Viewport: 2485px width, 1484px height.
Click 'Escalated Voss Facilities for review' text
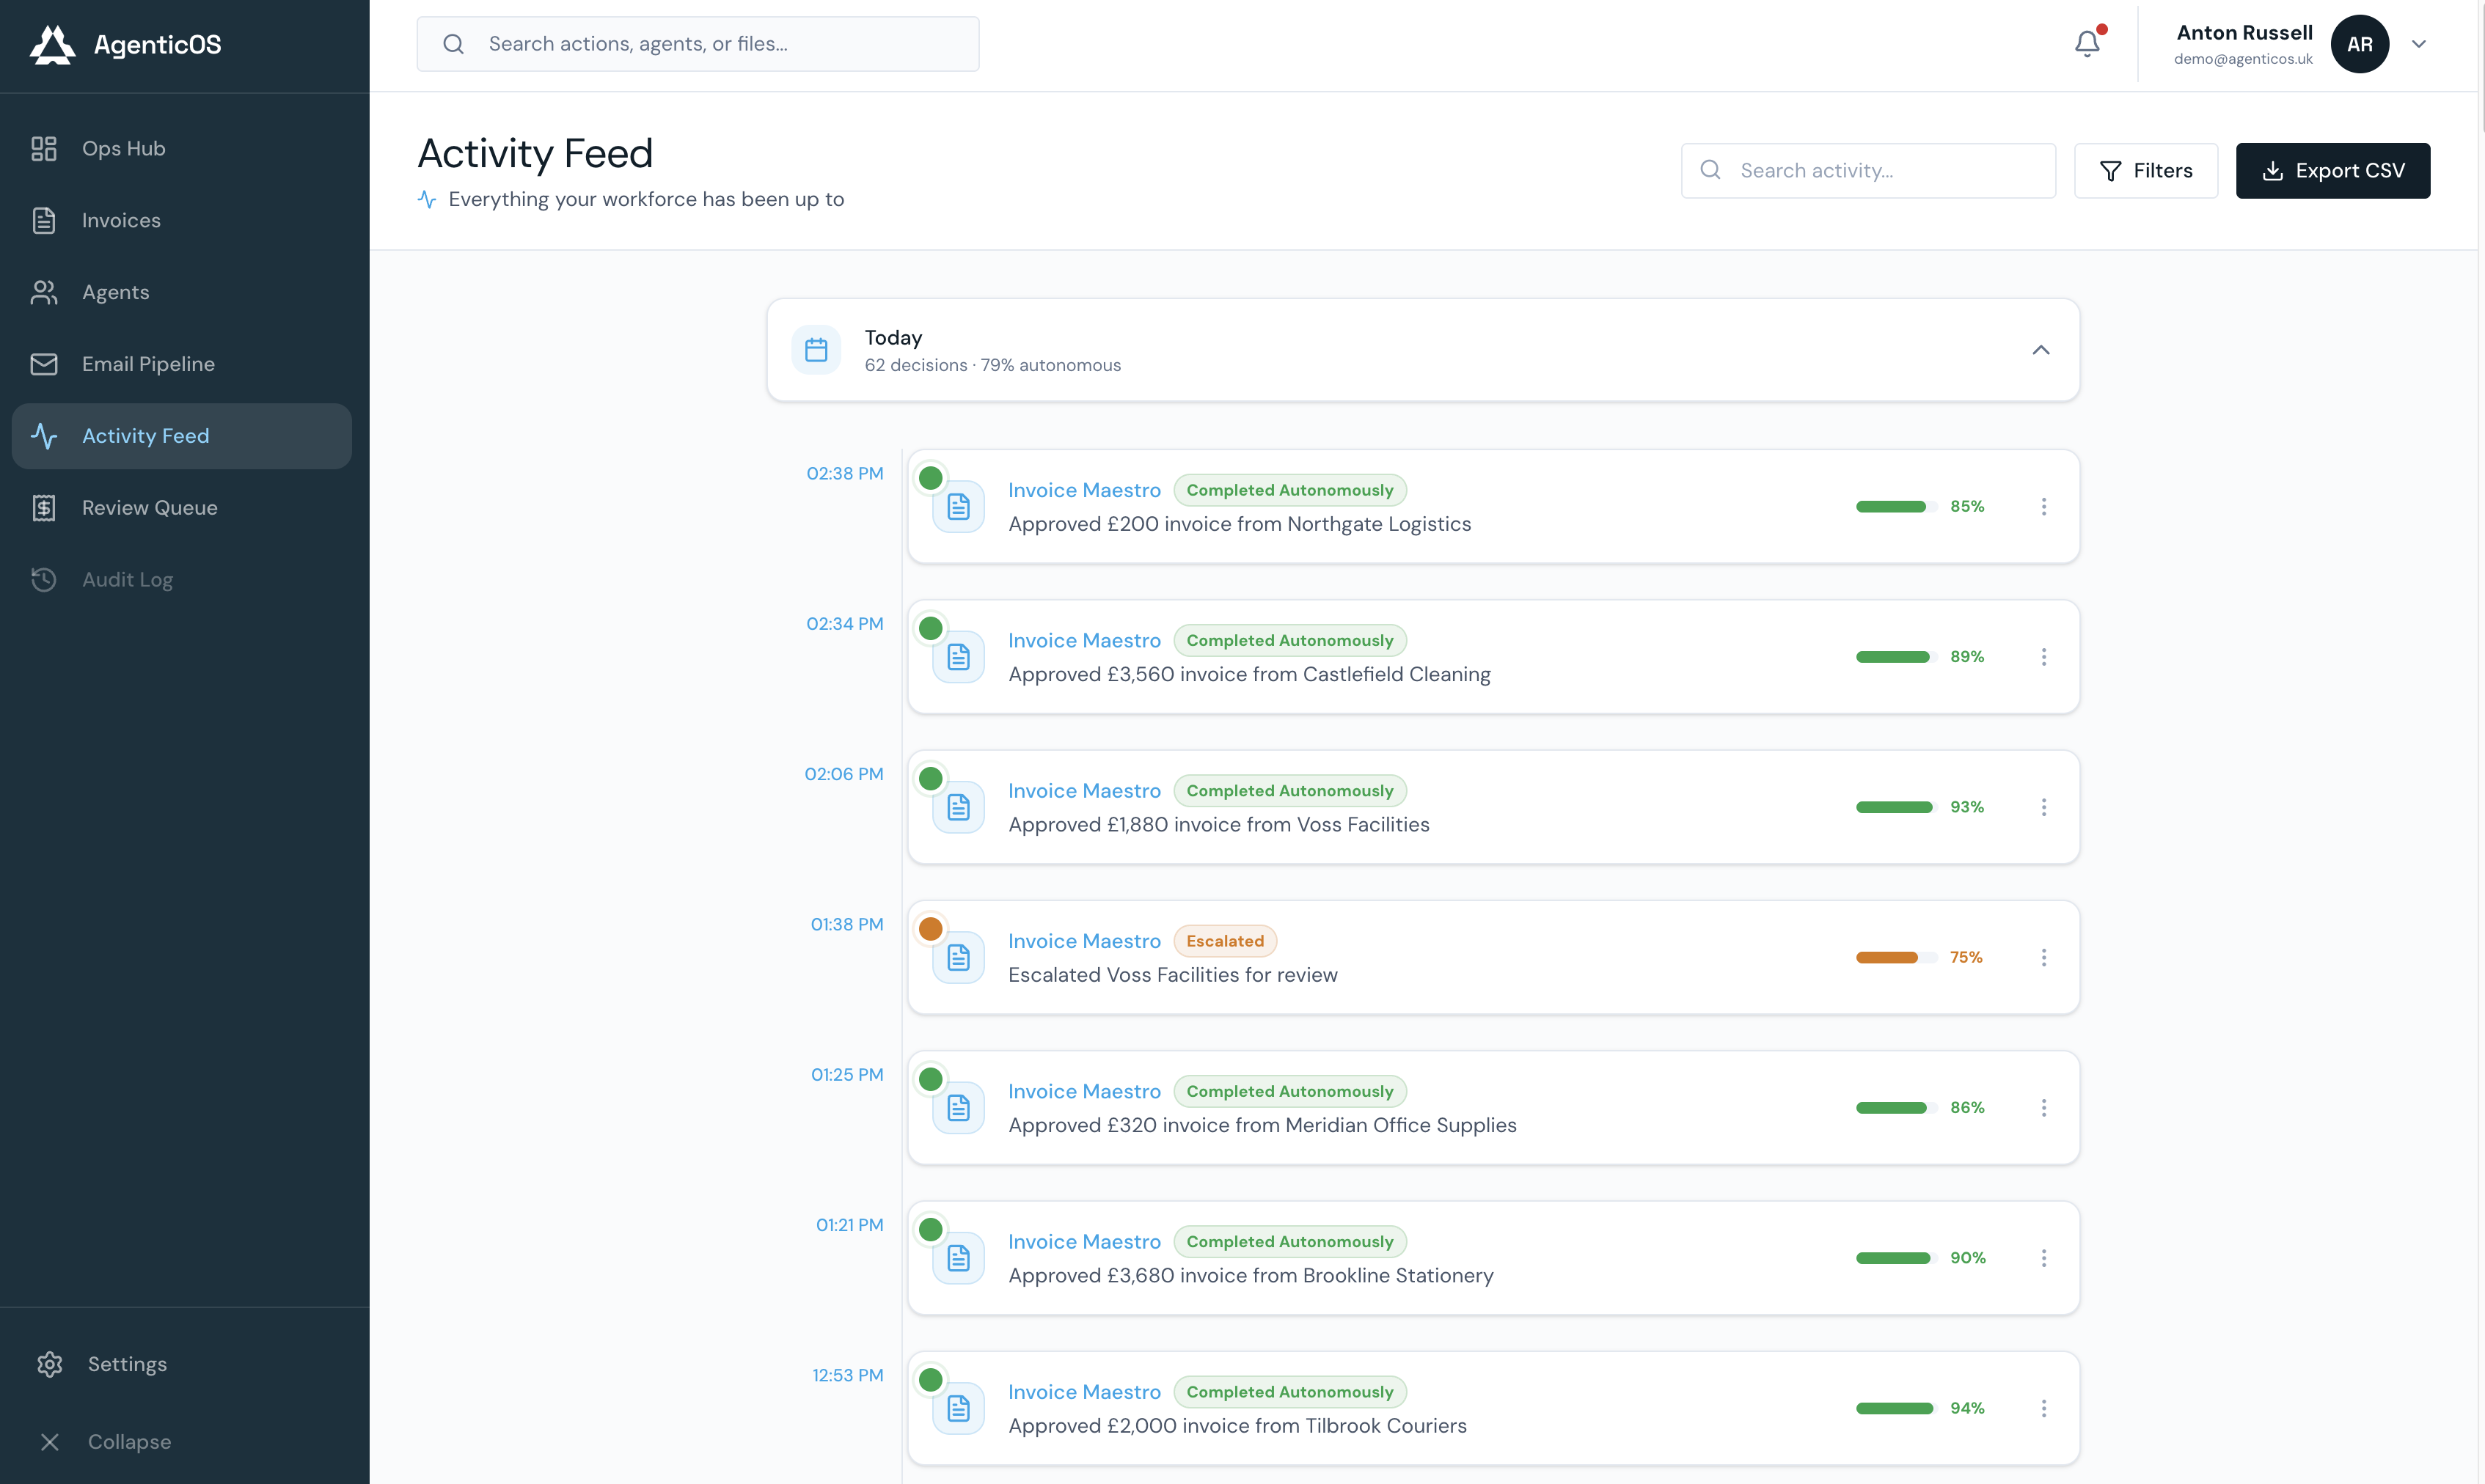[1173, 975]
